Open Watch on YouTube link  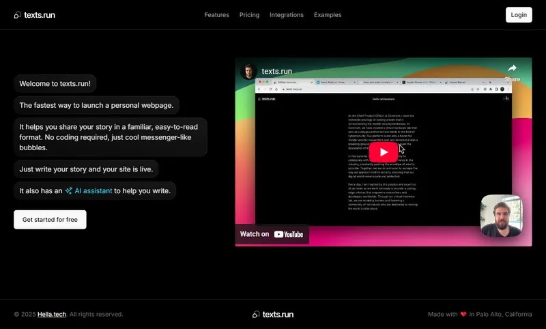pyautogui.click(x=272, y=234)
